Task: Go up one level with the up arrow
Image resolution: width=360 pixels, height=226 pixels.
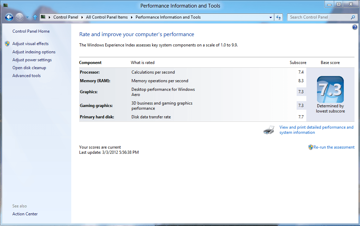Action: pyautogui.click(x=35, y=17)
